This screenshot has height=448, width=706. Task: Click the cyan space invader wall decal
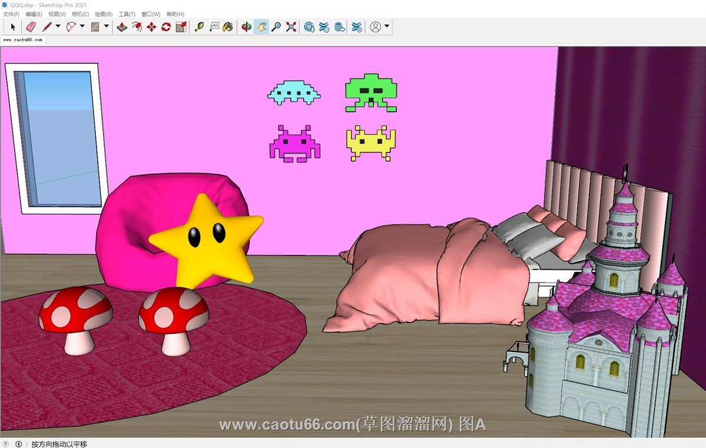click(294, 93)
